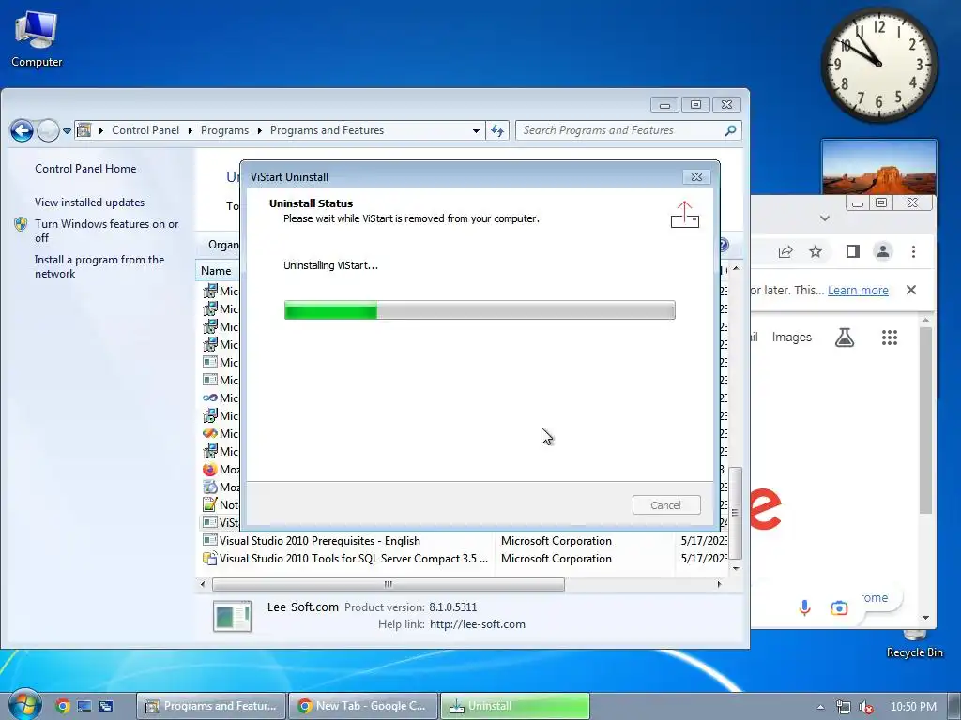
Task: Open Chrome tab search chevron
Action: click(825, 217)
